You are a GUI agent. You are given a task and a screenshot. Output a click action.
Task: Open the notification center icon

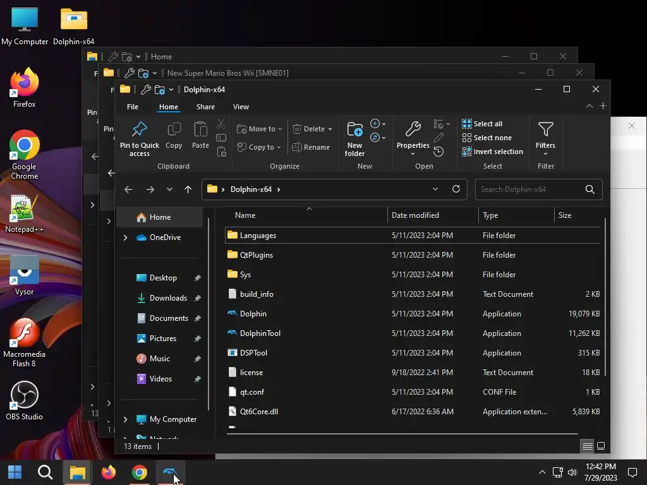(632, 472)
